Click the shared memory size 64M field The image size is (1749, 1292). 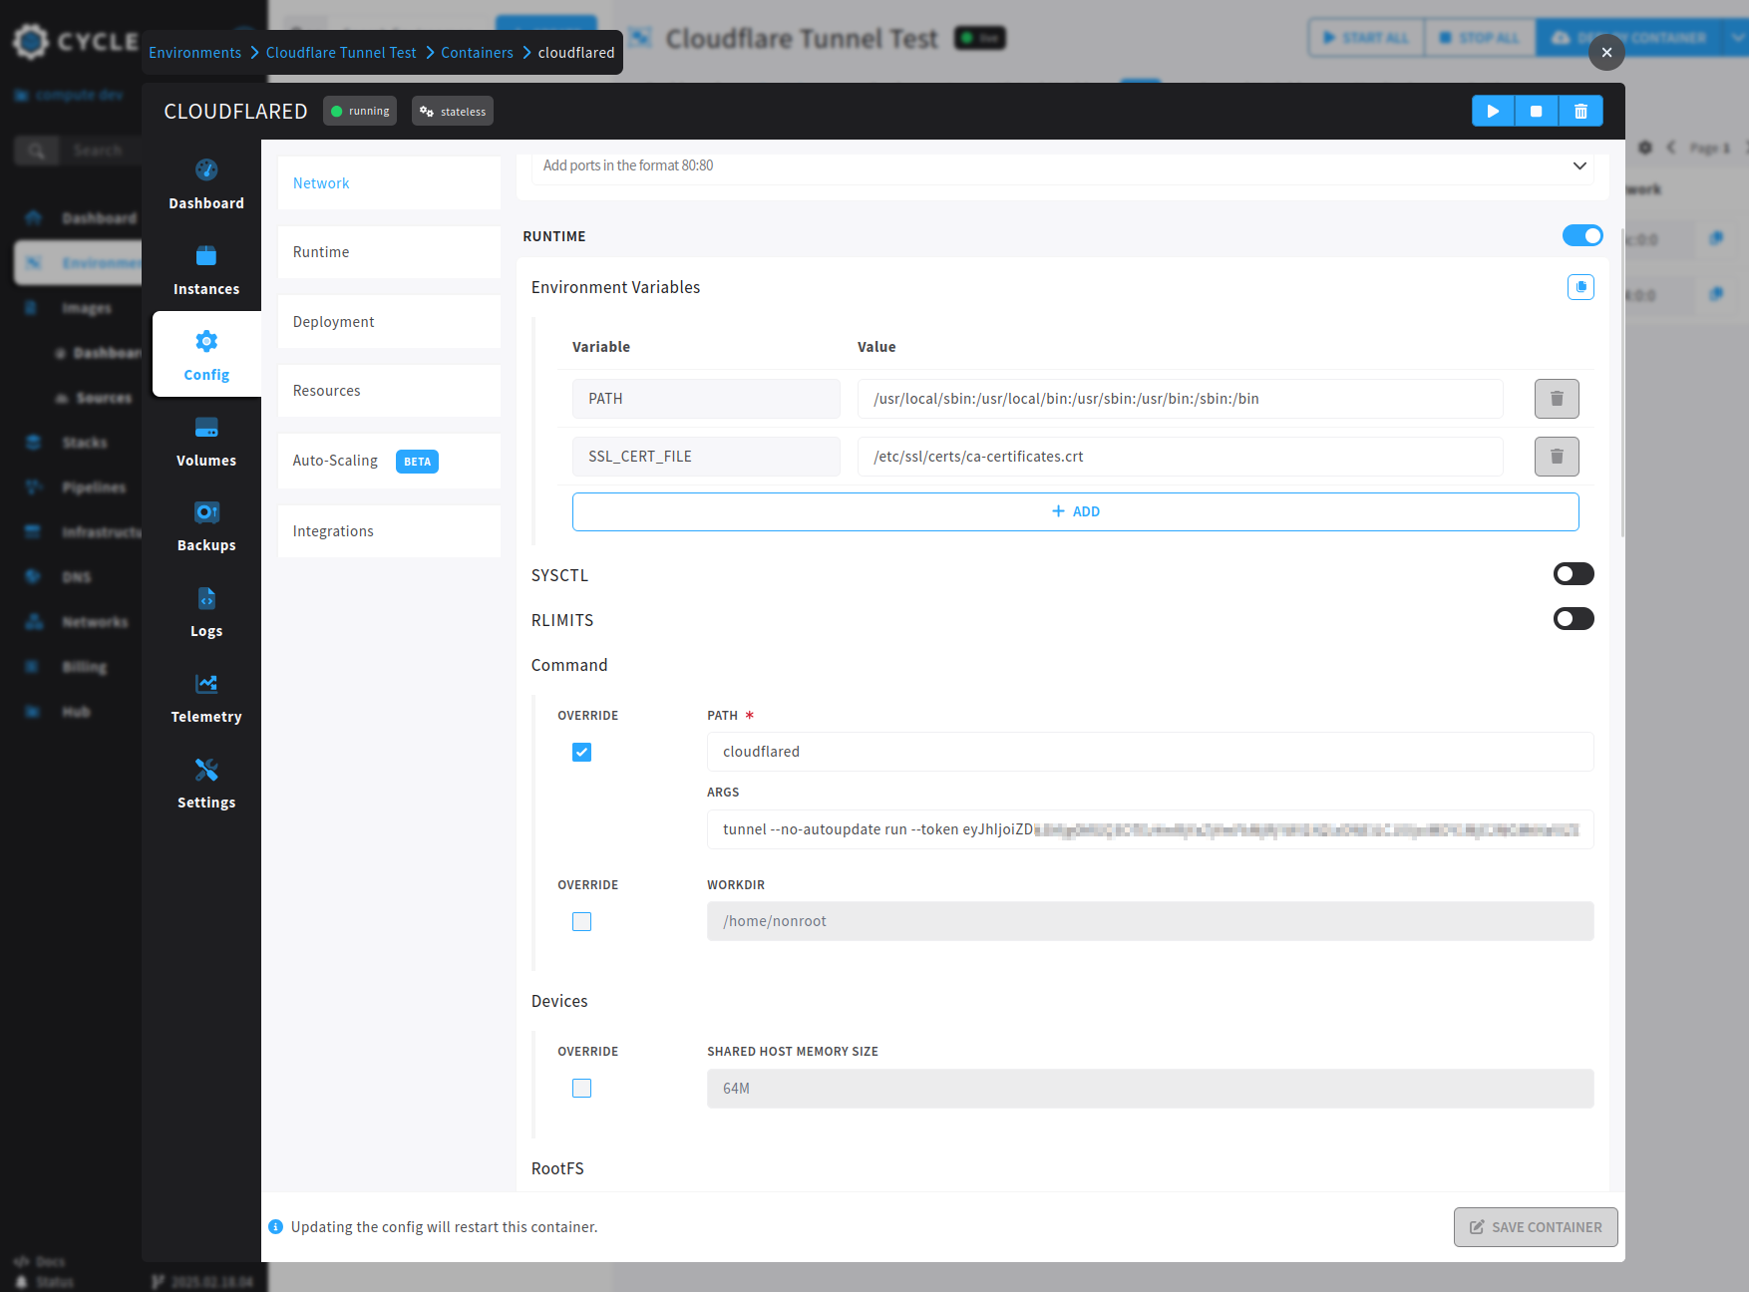[1150, 1089]
